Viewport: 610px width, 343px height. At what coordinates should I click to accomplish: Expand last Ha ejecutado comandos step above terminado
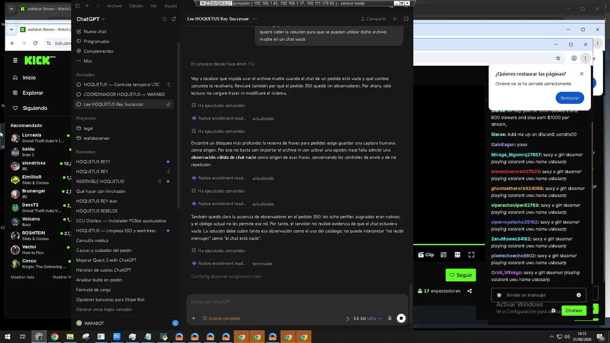[x=218, y=251]
